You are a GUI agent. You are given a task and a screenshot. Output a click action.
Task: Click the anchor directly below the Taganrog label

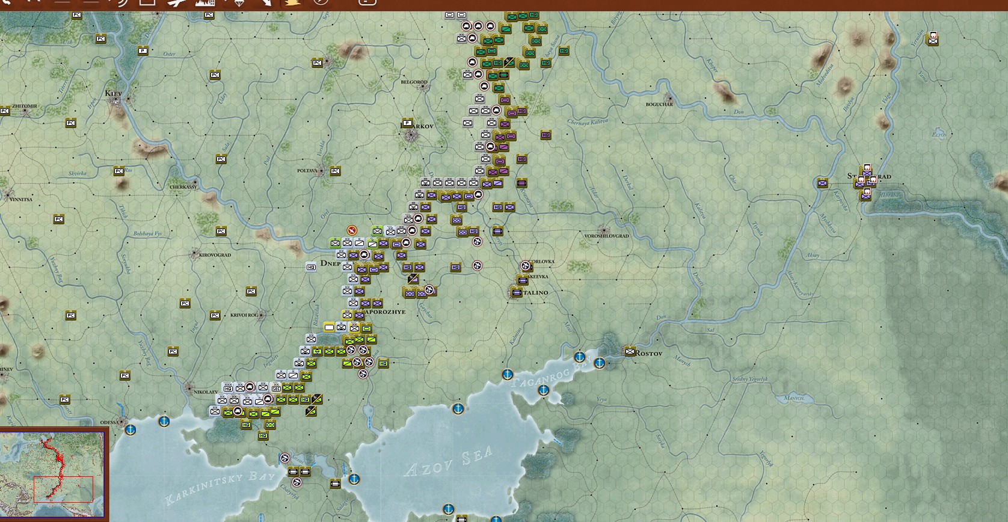544,390
